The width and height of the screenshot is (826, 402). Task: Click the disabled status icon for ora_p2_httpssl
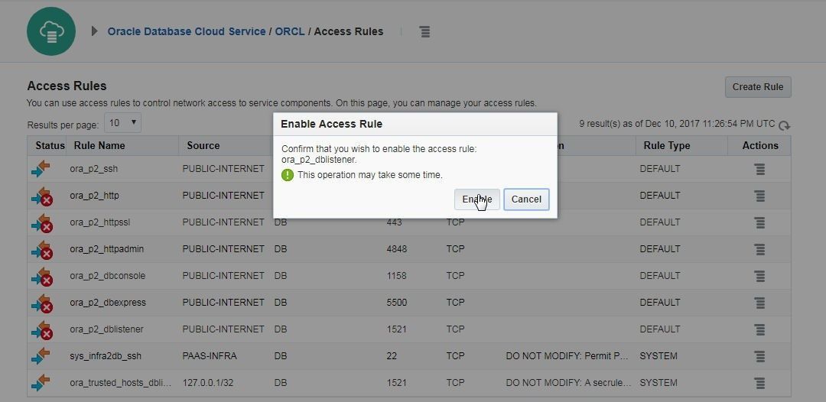pyautogui.click(x=42, y=223)
